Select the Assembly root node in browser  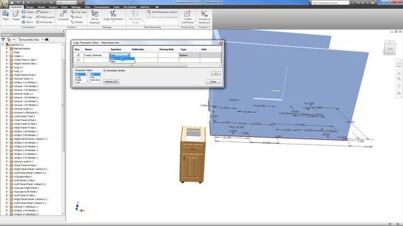coord(17,45)
